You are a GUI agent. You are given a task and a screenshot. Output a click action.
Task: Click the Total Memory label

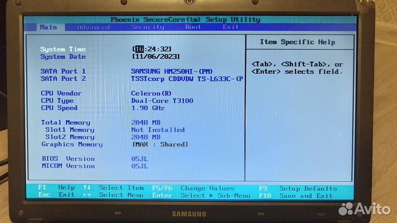tap(66, 123)
